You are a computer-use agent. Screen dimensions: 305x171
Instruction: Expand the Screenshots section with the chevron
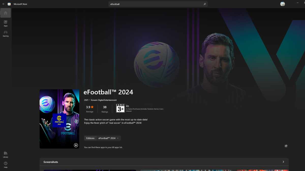click(x=283, y=162)
